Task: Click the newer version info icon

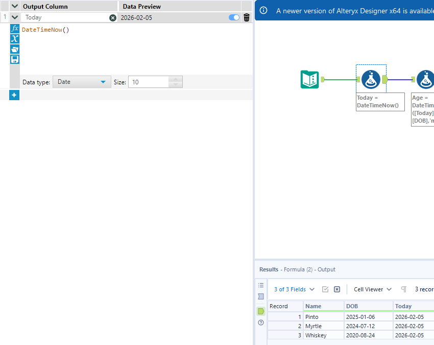Action: point(263,11)
